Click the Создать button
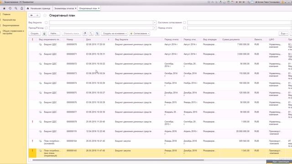The image size is (292, 164). (x=35, y=33)
